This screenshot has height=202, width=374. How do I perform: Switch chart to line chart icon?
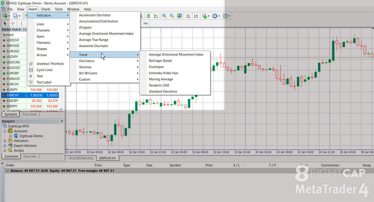156,16
